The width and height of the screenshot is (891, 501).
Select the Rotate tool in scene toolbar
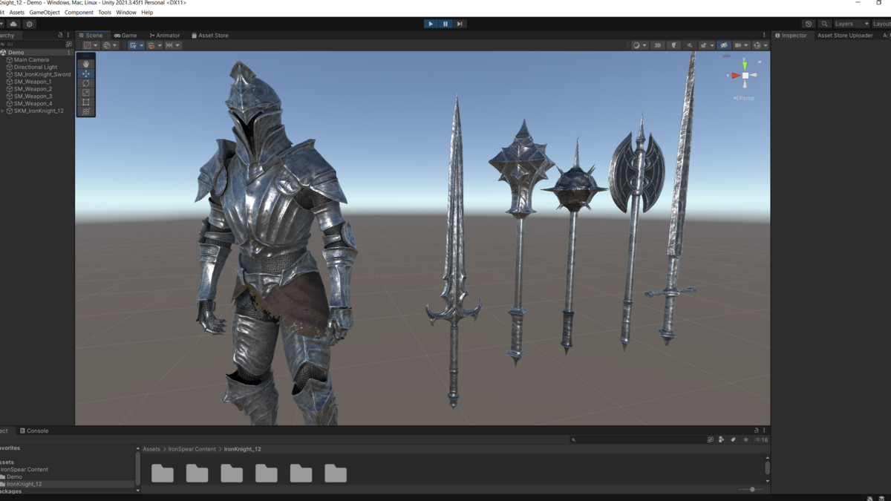click(86, 83)
